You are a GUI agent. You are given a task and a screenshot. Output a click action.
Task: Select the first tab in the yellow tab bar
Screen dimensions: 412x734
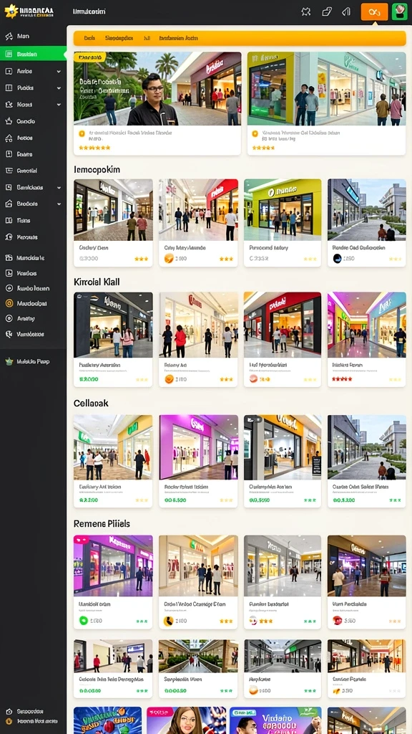(x=89, y=39)
